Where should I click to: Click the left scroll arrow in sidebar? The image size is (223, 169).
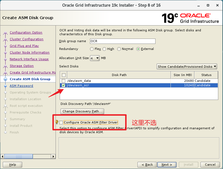click(x=2, y=157)
